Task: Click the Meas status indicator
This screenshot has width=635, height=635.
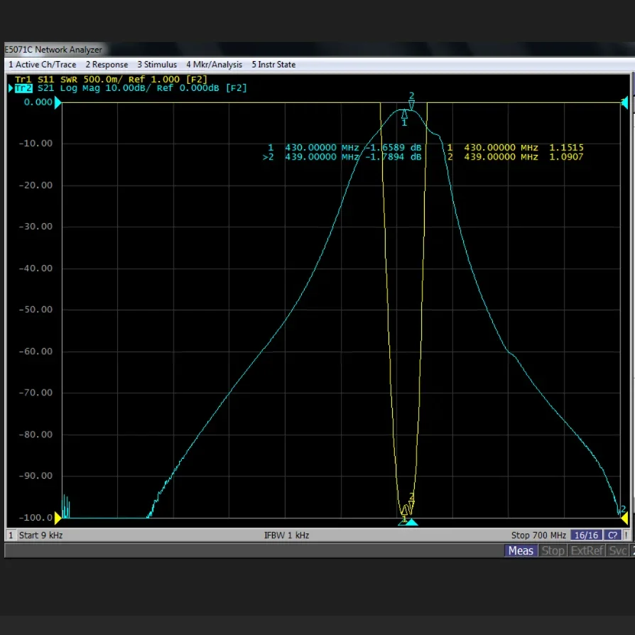Action: pos(521,550)
